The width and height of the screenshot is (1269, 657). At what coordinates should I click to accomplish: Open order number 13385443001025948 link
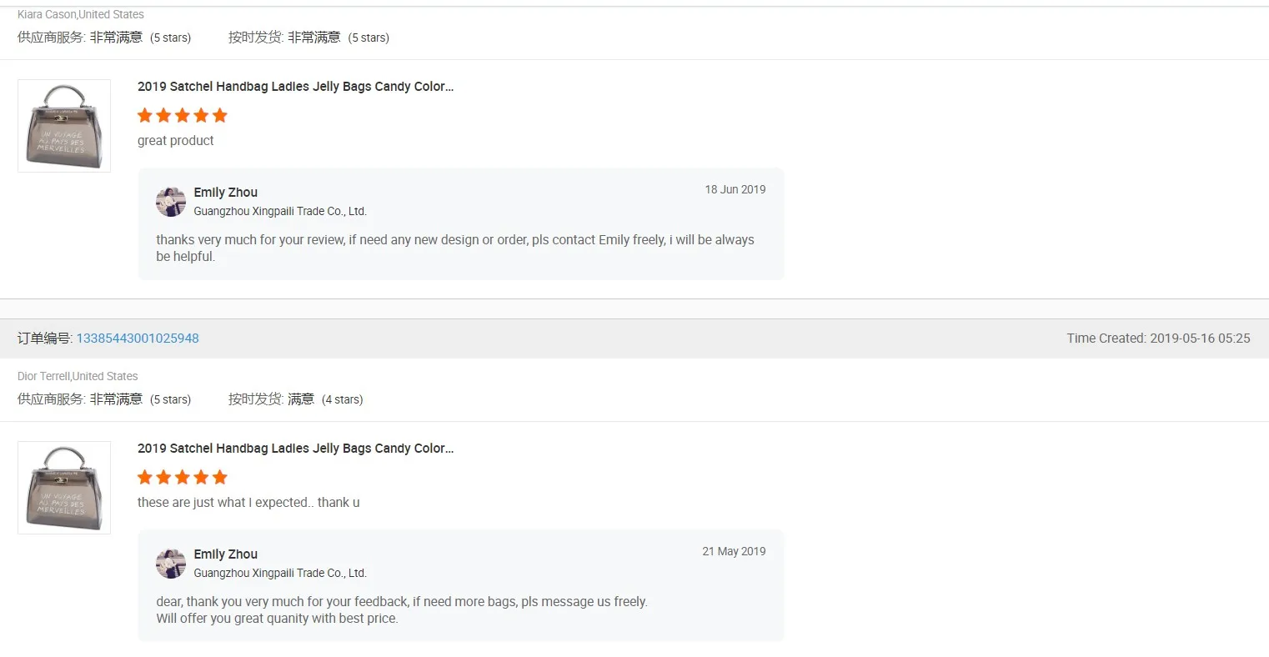click(x=138, y=339)
